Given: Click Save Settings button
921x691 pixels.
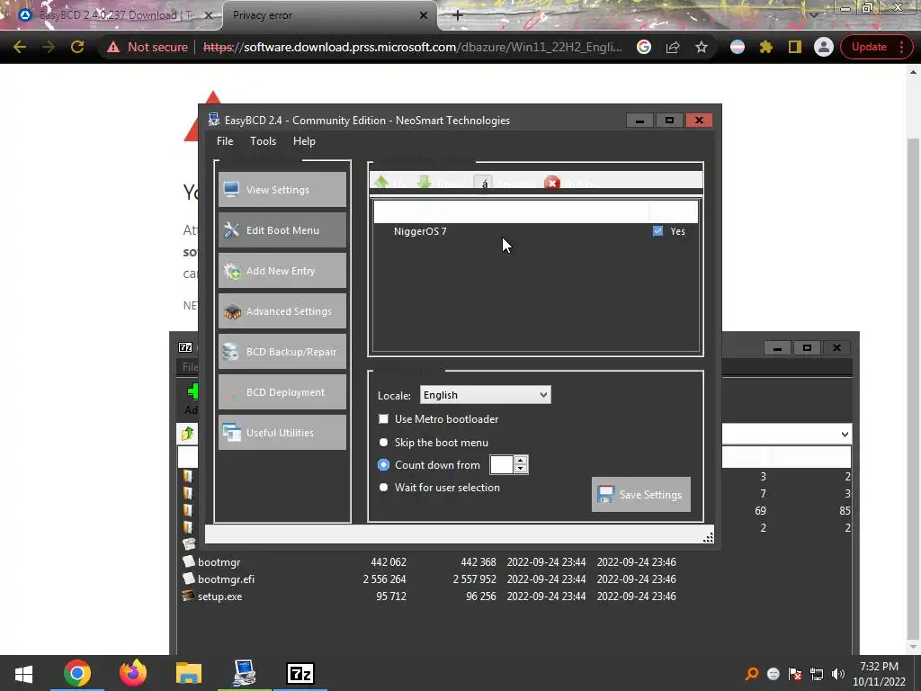Looking at the screenshot, I should pos(640,494).
